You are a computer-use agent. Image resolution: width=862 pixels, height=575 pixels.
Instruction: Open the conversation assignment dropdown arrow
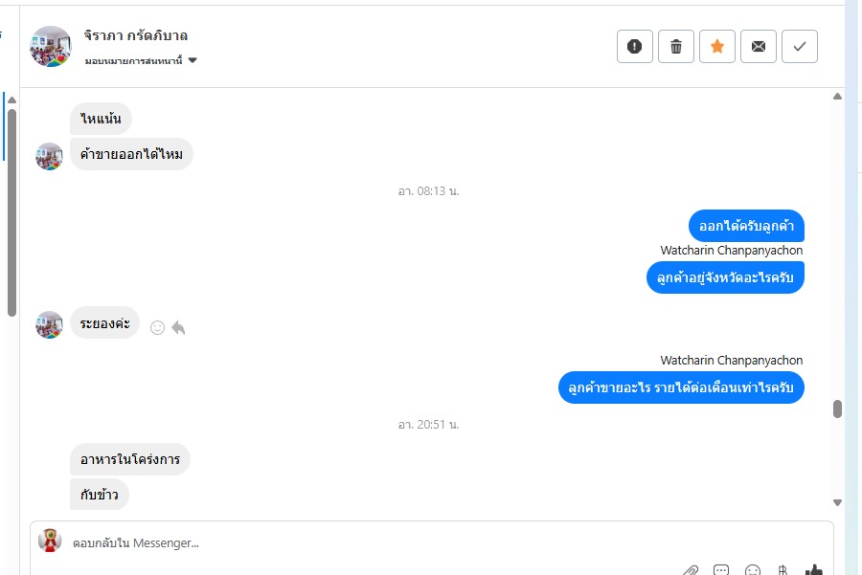click(x=193, y=60)
